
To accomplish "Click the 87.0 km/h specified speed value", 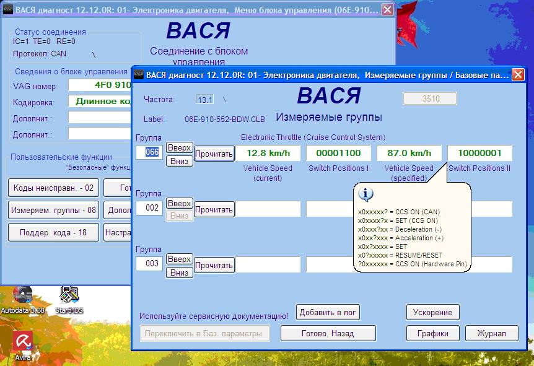I will (409, 153).
